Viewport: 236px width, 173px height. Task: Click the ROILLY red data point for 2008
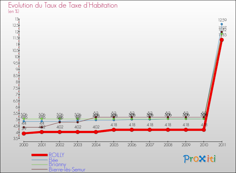click(168, 130)
